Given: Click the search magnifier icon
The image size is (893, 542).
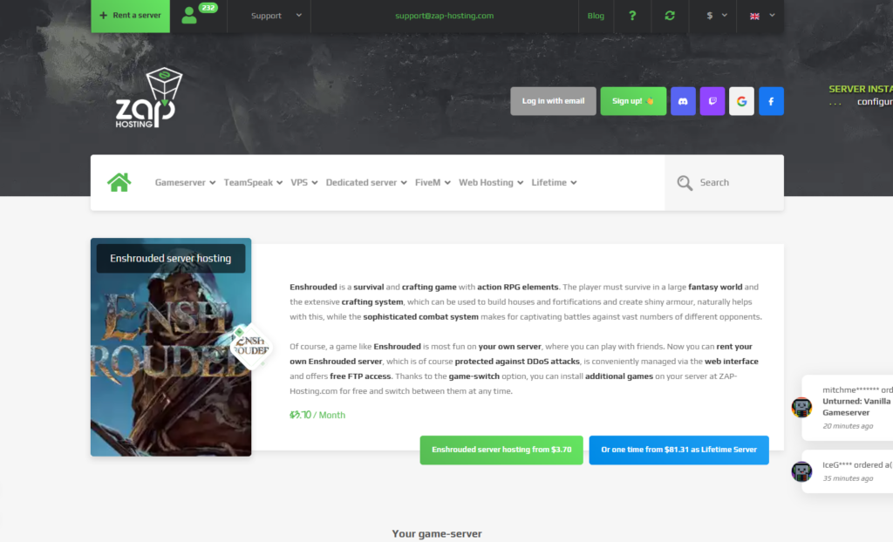Looking at the screenshot, I should coord(685,183).
